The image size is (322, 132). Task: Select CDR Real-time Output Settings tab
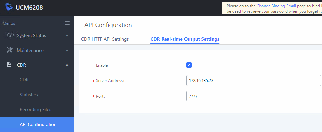pos(185,39)
